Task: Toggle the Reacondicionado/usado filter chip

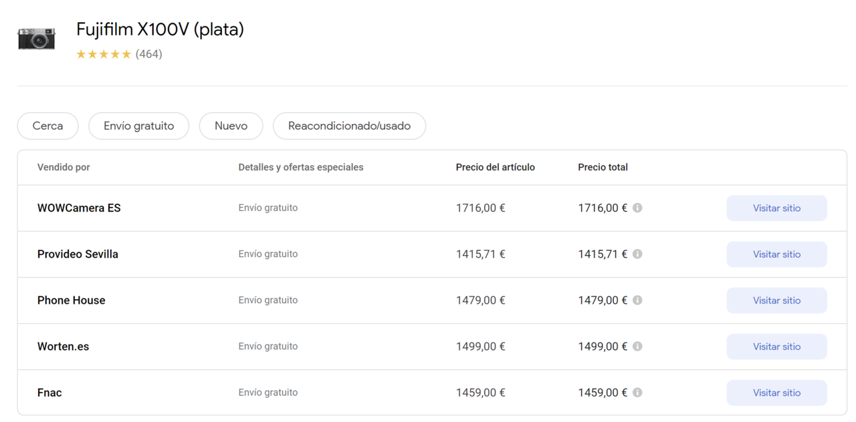Action: tap(350, 126)
